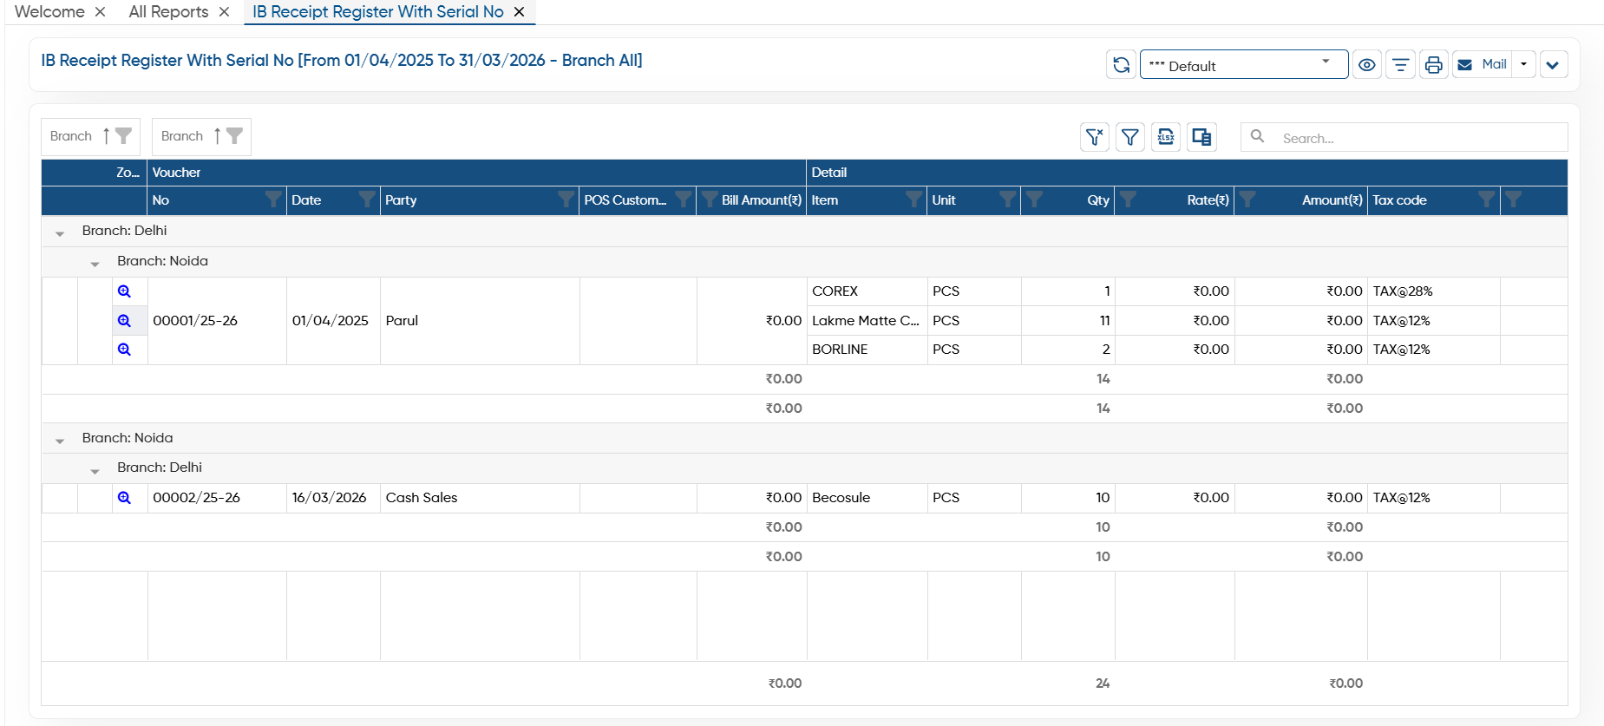
Task: Focus the Search input field
Action: pyautogui.click(x=1421, y=138)
